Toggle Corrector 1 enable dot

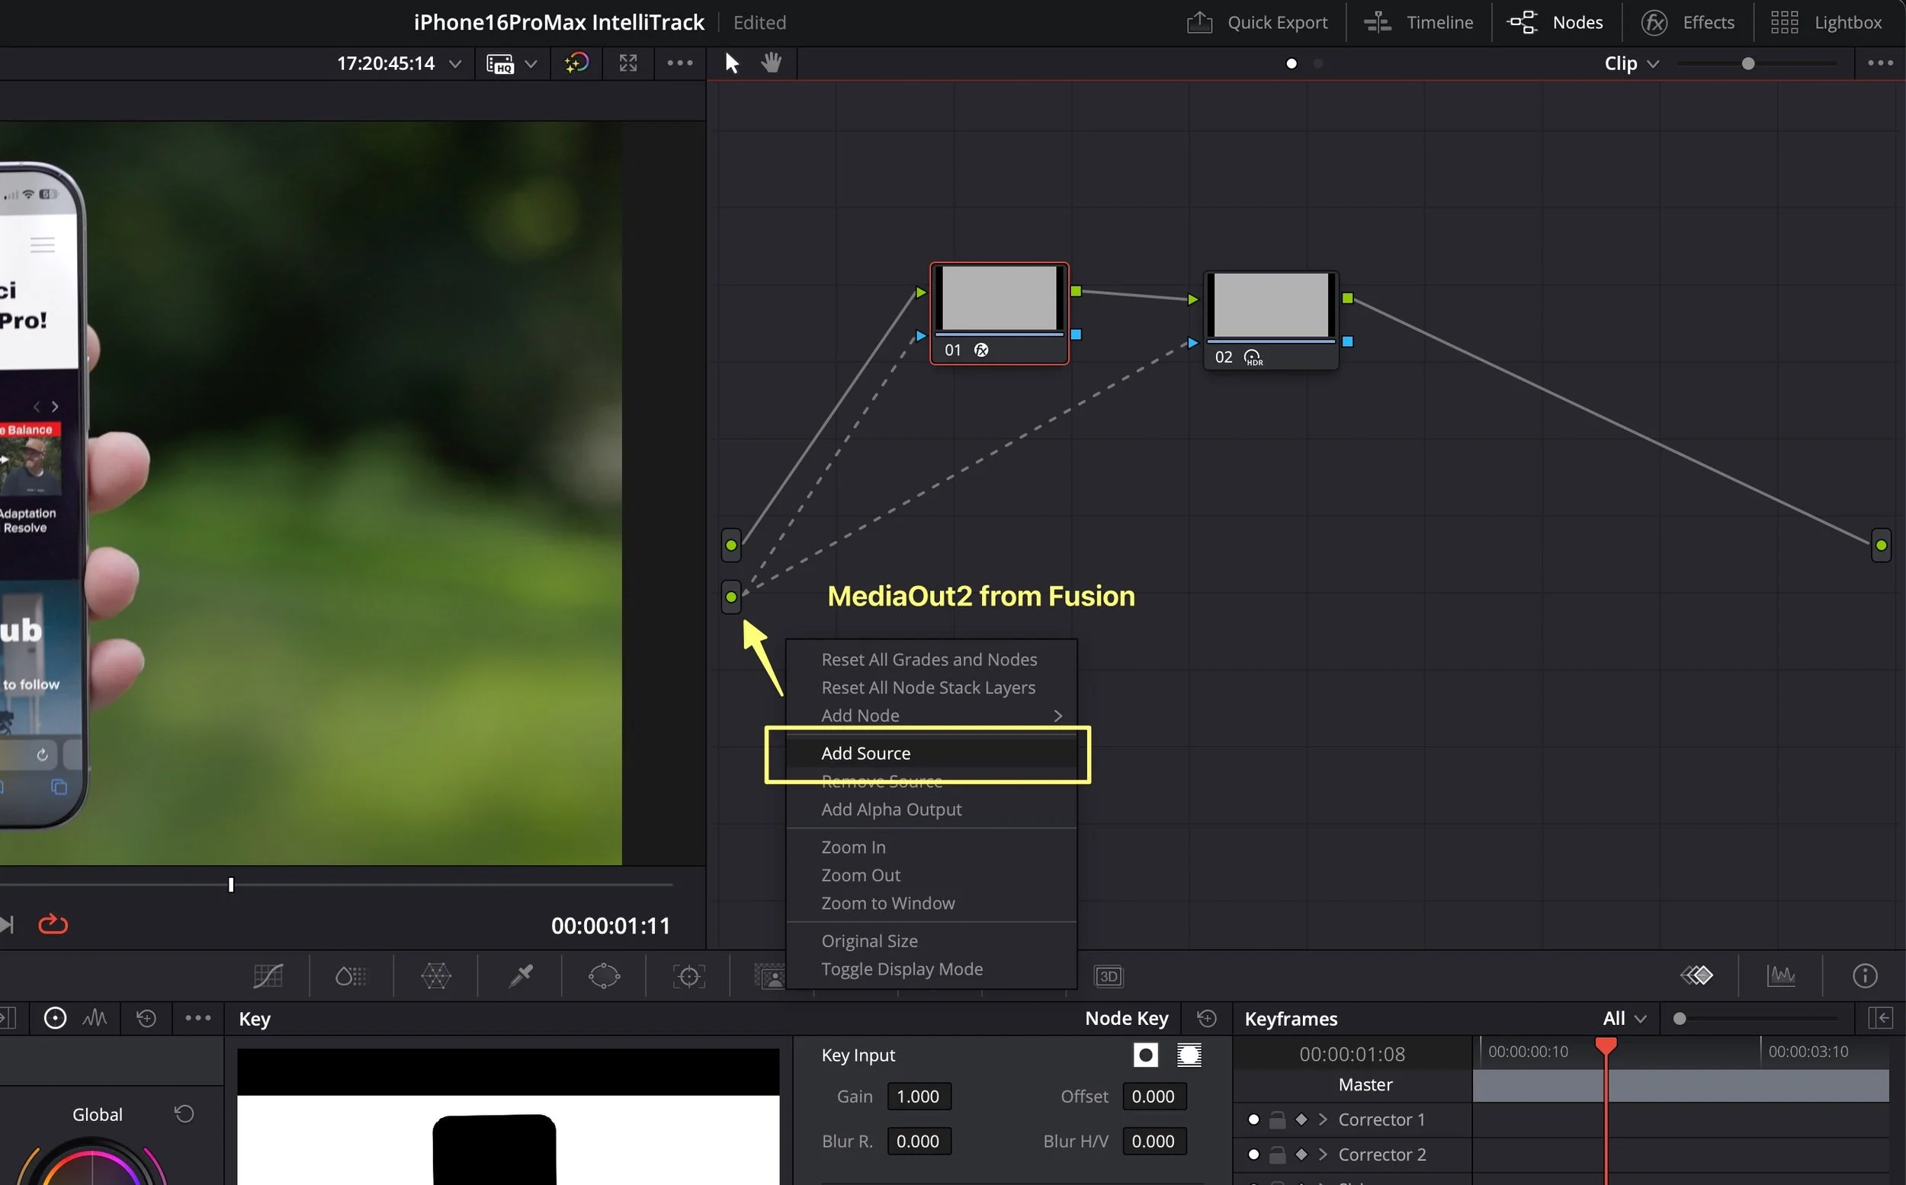pos(1253,1119)
